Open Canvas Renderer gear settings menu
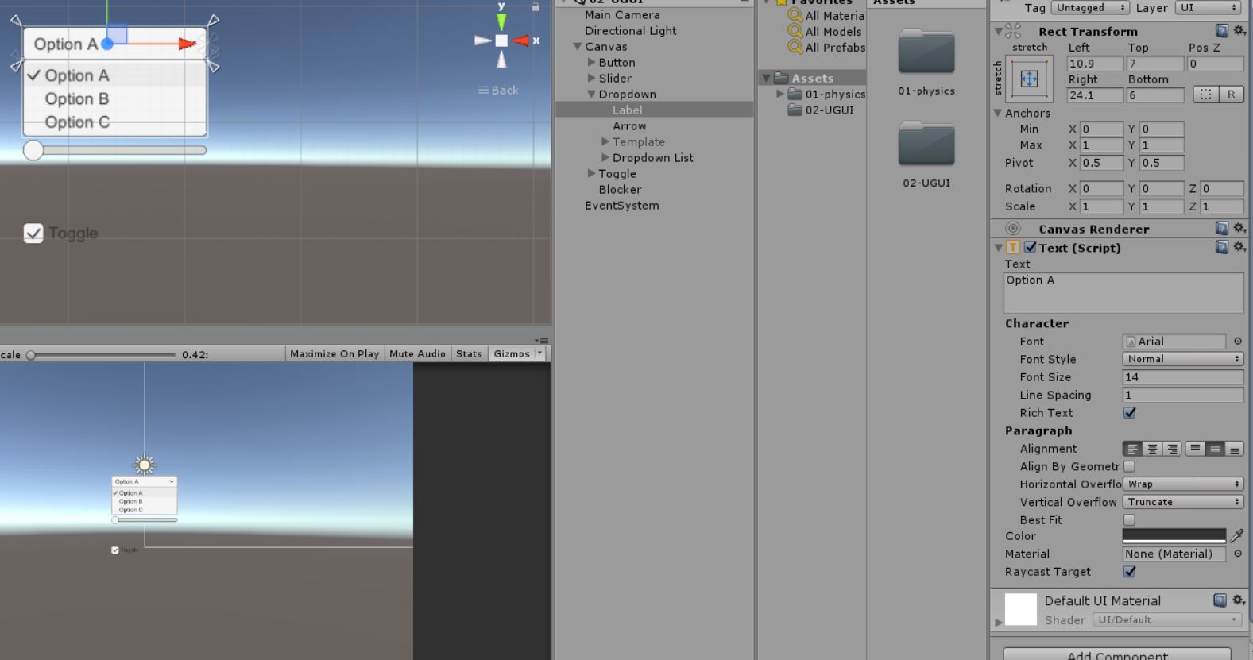The width and height of the screenshot is (1253, 660). pyautogui.click(x=1239, y=228)
